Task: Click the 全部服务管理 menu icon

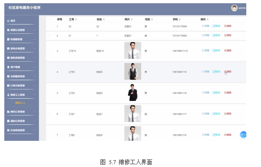Action: 8,76
